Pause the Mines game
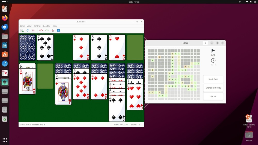 [213, 96]
